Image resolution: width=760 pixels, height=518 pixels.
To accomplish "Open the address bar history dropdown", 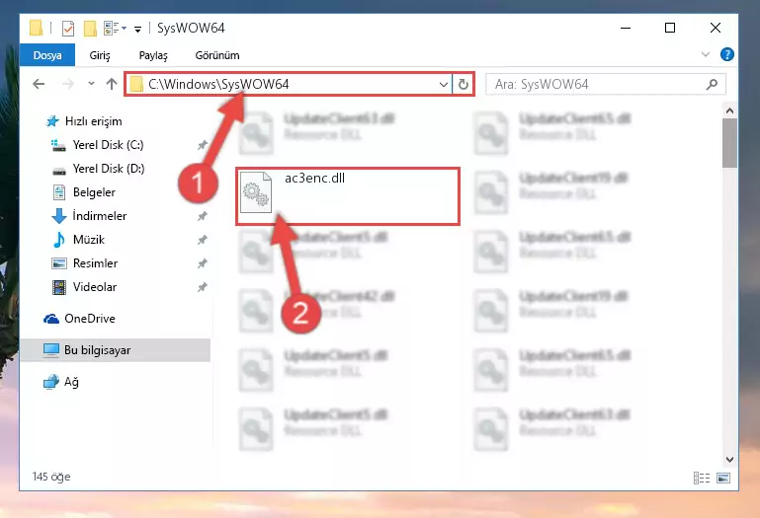I will pos(443,84).
